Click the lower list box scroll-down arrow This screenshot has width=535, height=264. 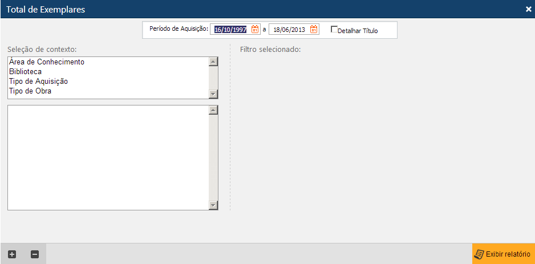[213, 205]
